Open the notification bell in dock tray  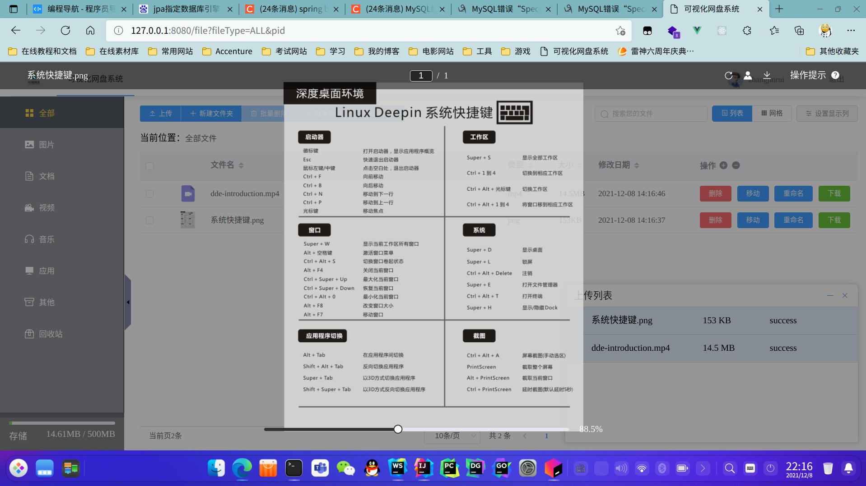click(x=848, y=468)
